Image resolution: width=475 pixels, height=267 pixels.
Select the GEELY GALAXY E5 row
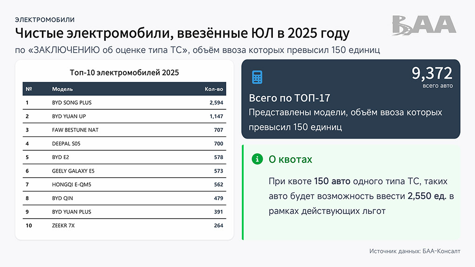click(124, 171)
